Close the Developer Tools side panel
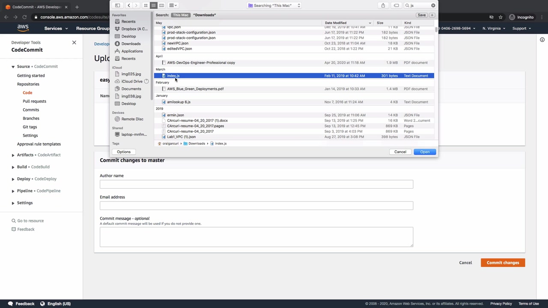This screenshot has width=548, height=308. pos(74,42)
